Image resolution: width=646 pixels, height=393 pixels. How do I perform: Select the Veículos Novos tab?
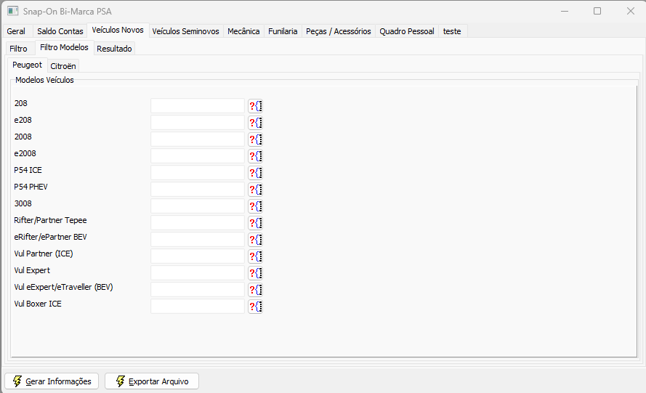(x=118, y=30)
